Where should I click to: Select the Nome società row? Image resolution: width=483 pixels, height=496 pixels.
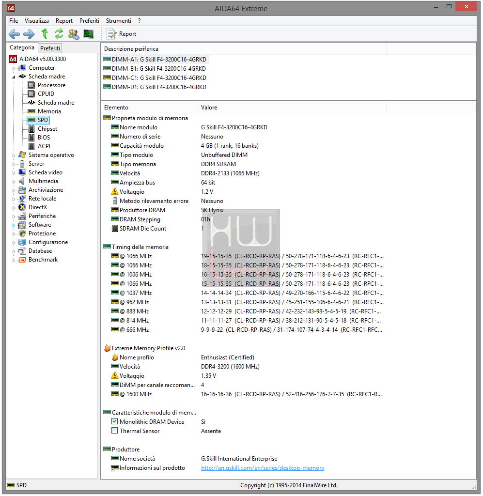(x=244, y=458)
